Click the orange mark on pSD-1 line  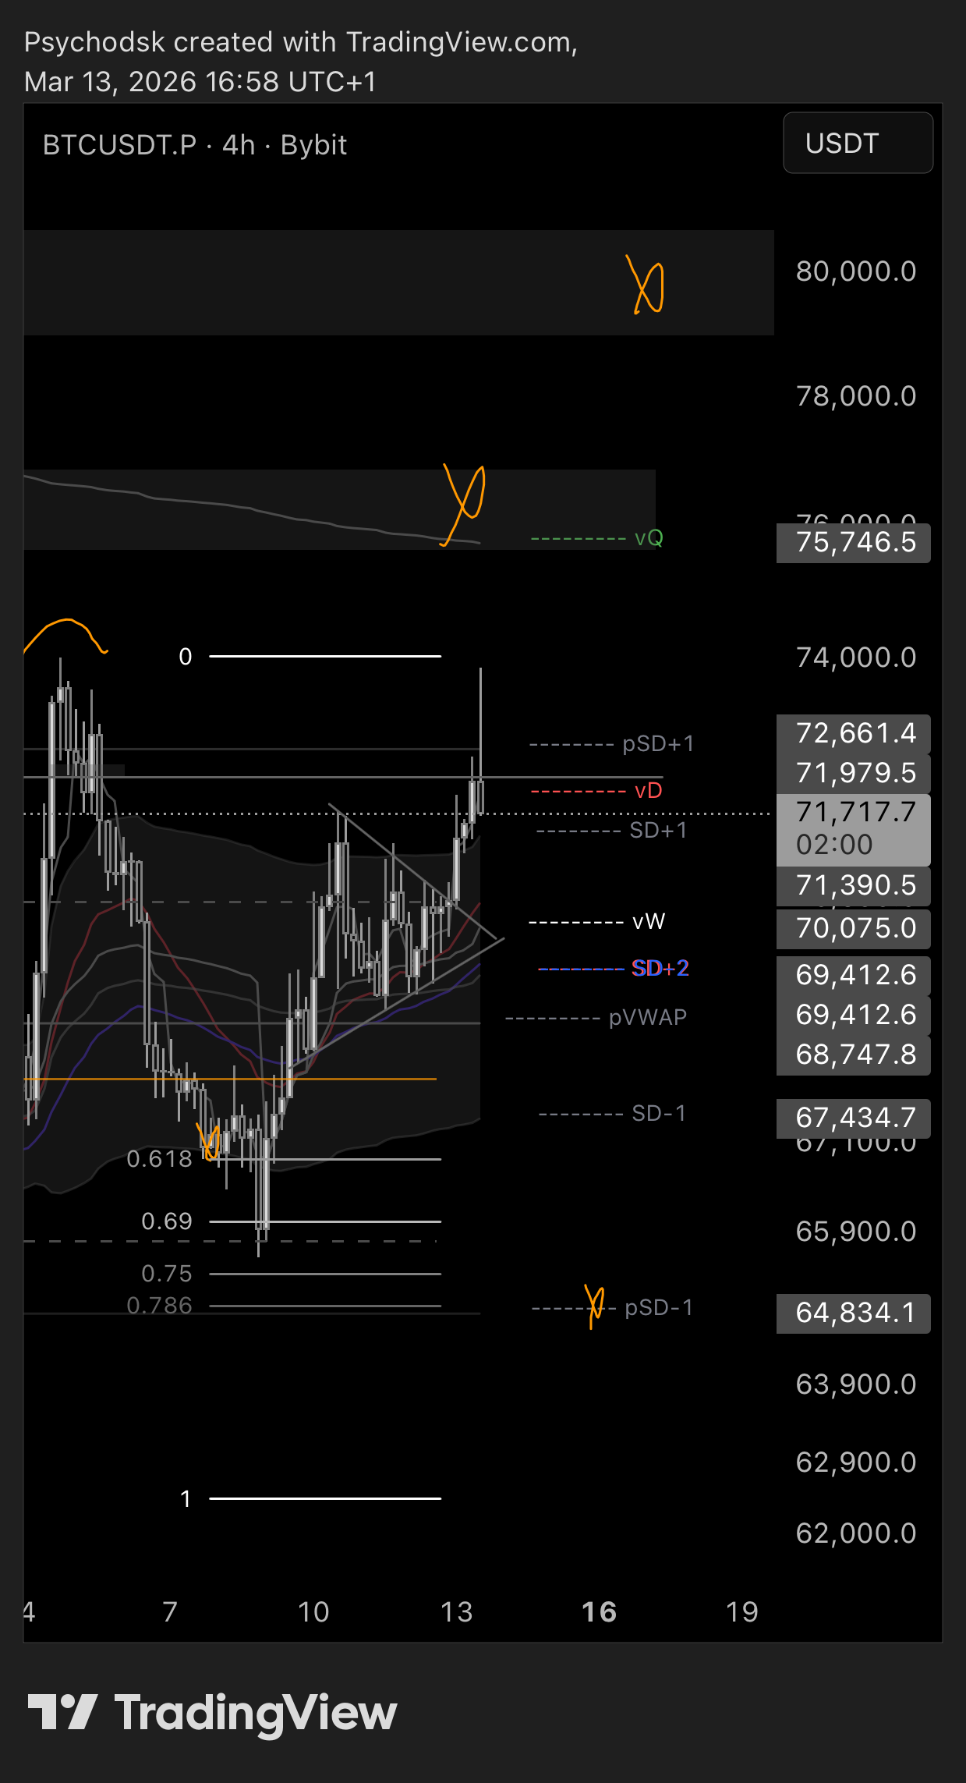[594, 1306]
